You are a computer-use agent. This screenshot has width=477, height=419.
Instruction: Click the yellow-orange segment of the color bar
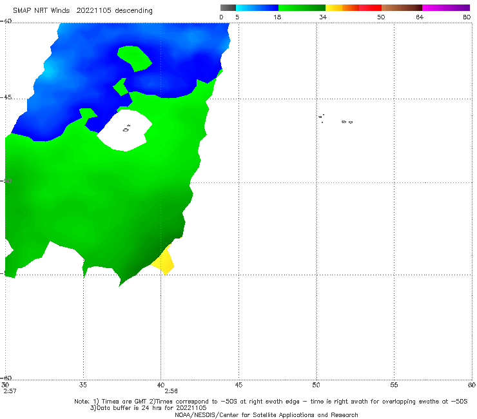[x=342, y=8]
